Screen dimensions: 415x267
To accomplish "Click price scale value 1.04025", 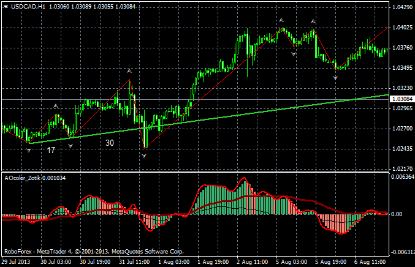I will [x=403, y=28].
